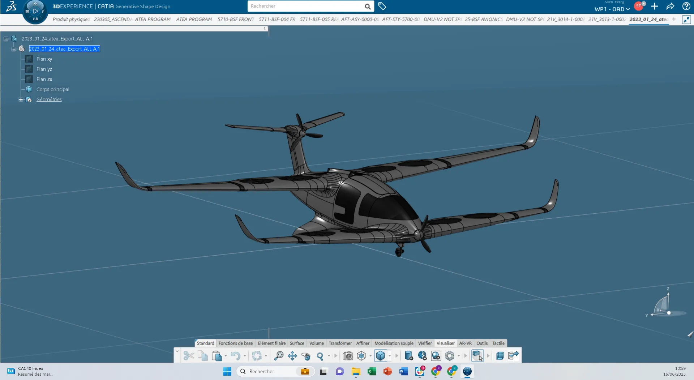Switch to the Fonctions de base tab

pyautogui.click(x=236, y=343)
